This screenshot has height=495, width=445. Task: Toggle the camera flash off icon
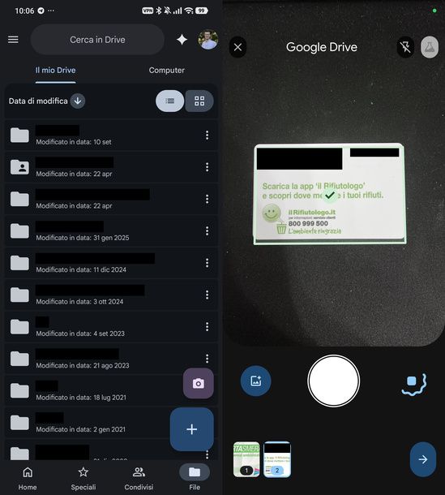tap(405, 47)
